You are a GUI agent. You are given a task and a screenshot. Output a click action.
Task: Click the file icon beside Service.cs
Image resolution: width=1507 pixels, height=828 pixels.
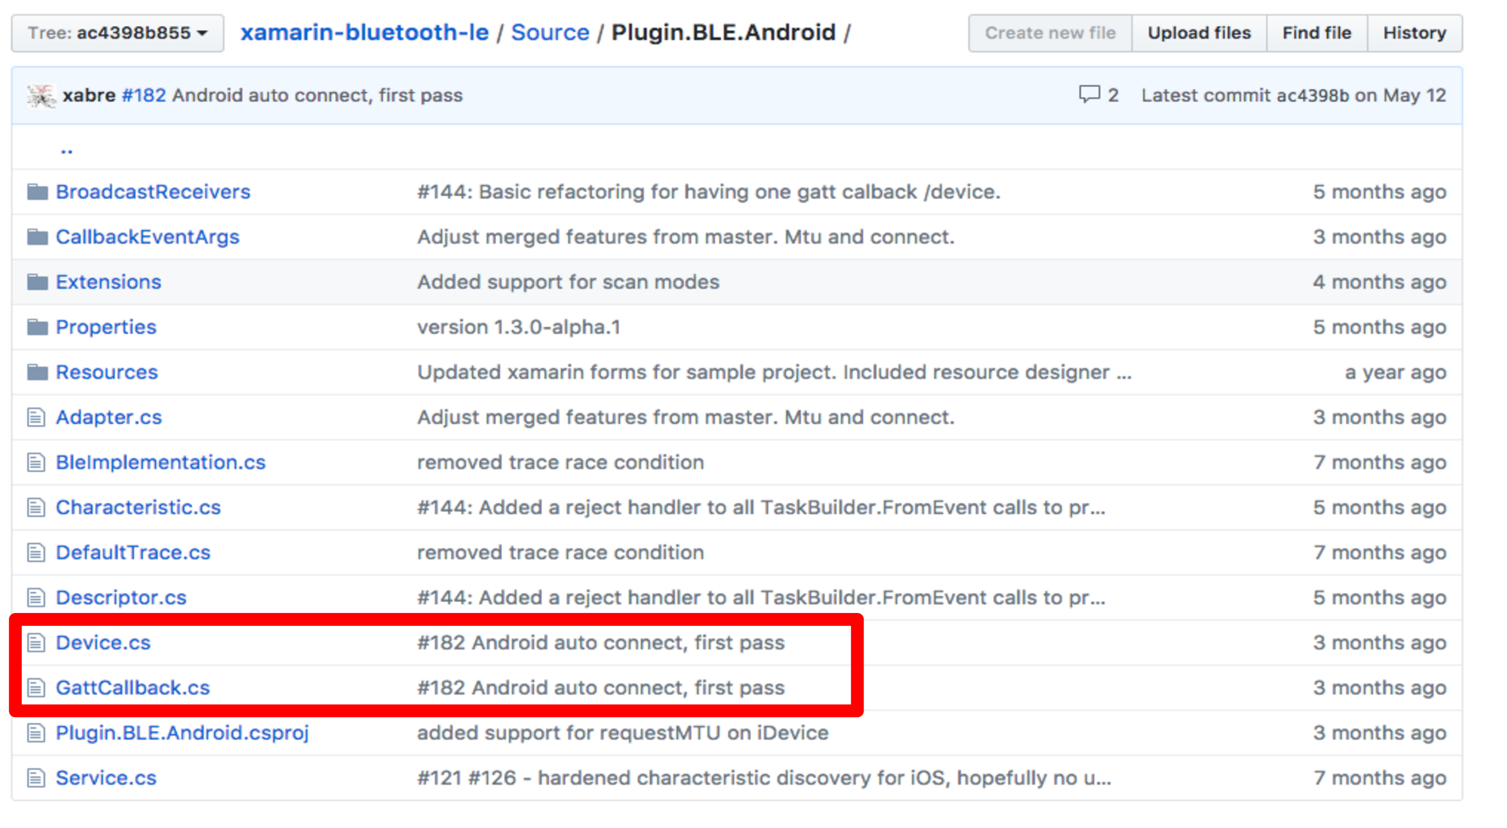point(36,778)
